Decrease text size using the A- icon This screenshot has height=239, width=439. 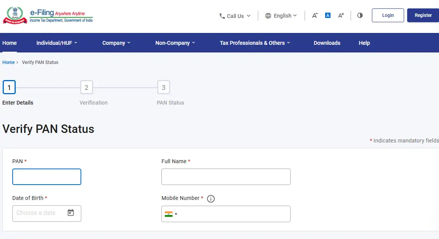pyautogui.click(x=314, y=15)
